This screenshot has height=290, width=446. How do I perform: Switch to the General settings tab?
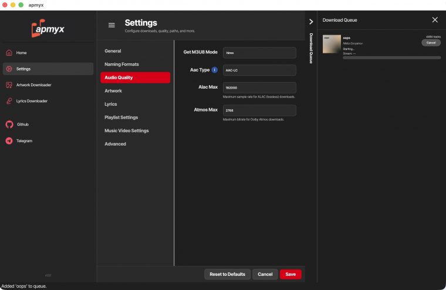(113, 51)
